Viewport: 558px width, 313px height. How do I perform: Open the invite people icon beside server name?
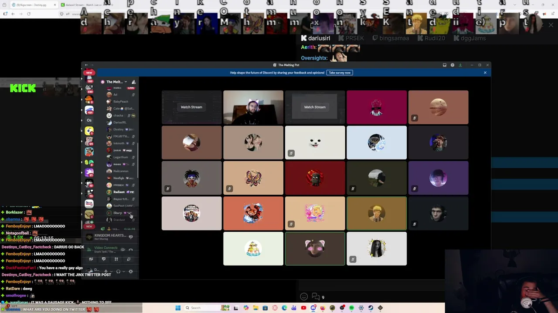(134, 82)
